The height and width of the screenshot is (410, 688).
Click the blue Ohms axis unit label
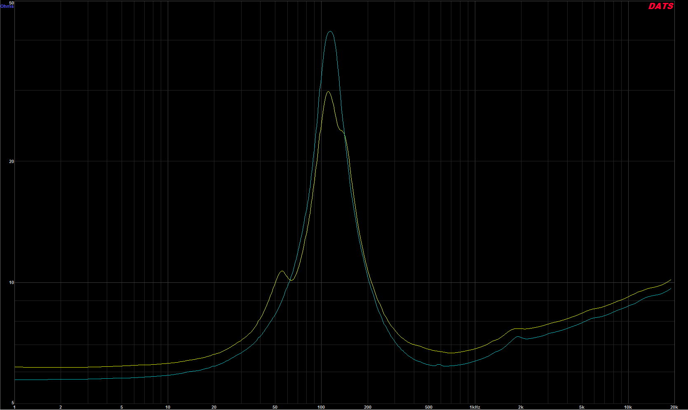(7, 7)
